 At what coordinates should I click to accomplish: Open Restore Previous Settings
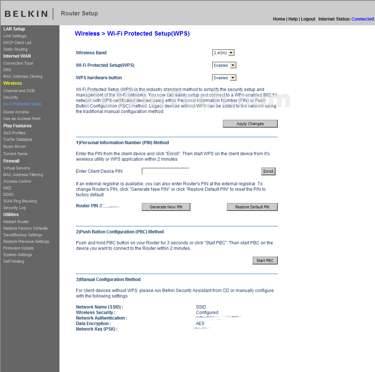coord(26,241)
